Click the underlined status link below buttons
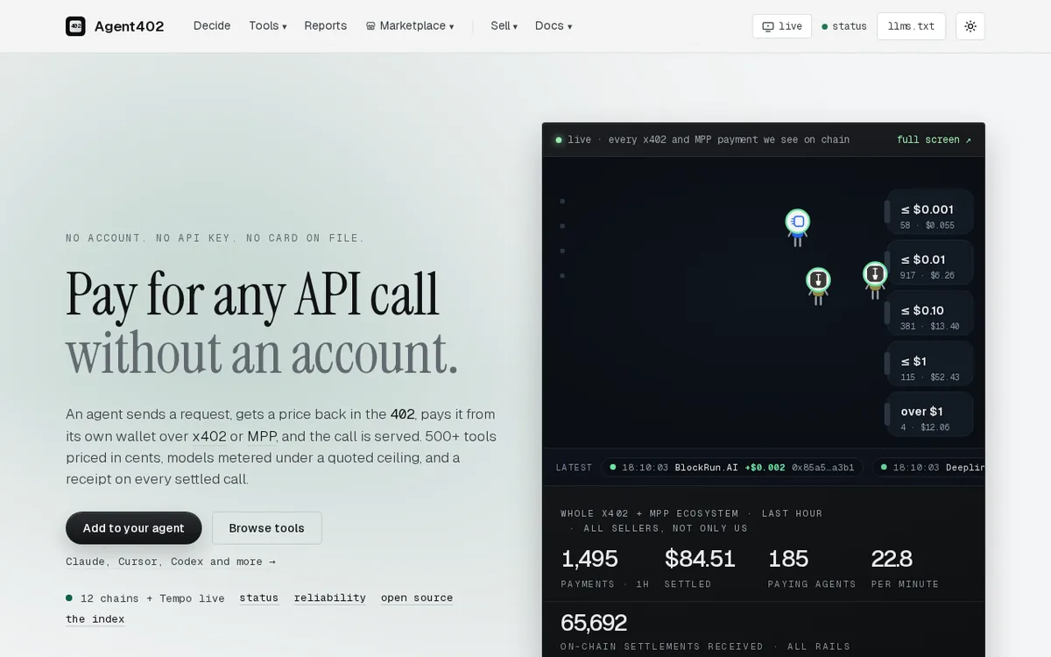This screenshot has height=657, width=1051. click(258, 597)
